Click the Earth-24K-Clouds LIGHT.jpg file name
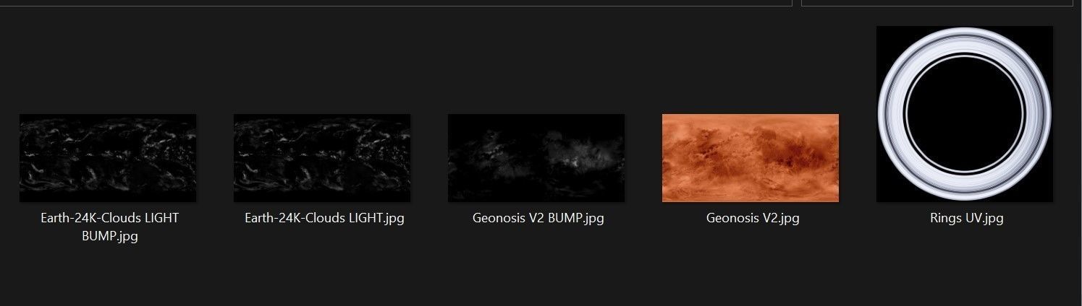The width and height of the screenshot is (1082, 306). [x=324, y=218]
